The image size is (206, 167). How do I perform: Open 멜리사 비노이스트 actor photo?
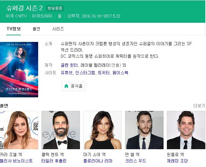click(x=19, y=130)
